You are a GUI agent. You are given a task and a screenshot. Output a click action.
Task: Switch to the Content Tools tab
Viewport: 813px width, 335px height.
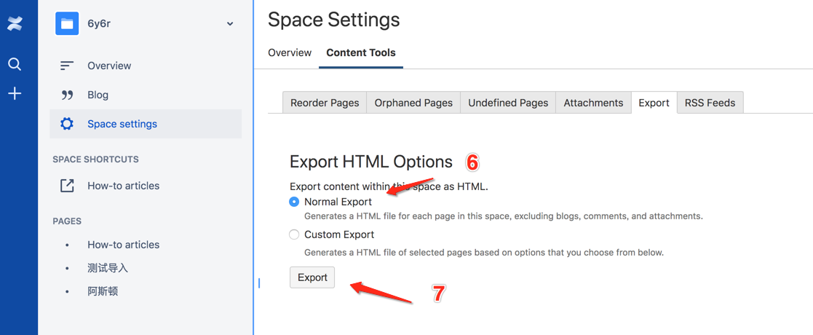pos(361,52)
